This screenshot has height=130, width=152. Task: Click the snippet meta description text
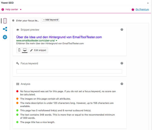[x=50, y=44]
